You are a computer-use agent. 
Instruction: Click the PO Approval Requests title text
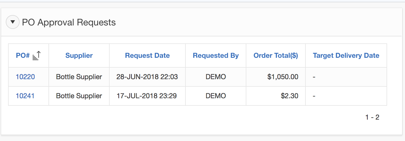(69, 22)
